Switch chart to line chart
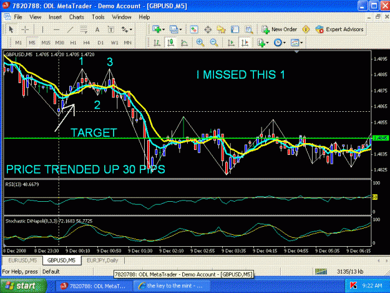 [184, 43]
